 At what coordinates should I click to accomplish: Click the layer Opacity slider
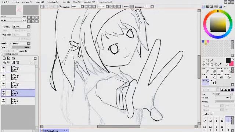(21, 47)
